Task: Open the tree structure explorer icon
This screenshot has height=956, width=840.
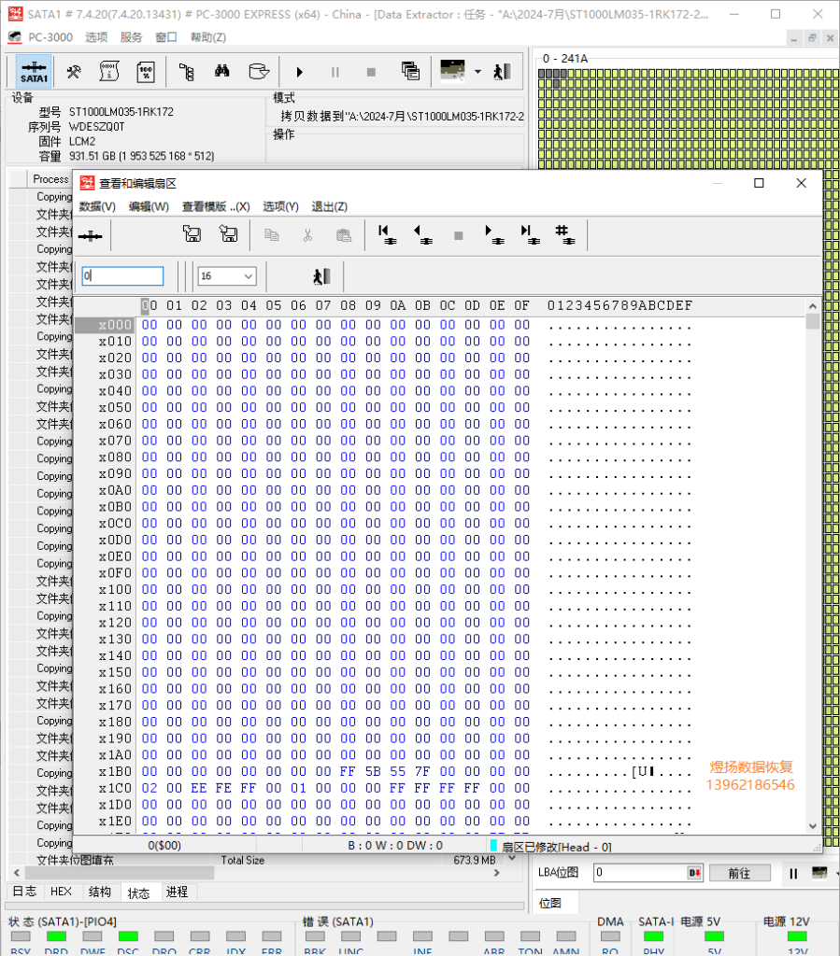Action: point(186,72)
